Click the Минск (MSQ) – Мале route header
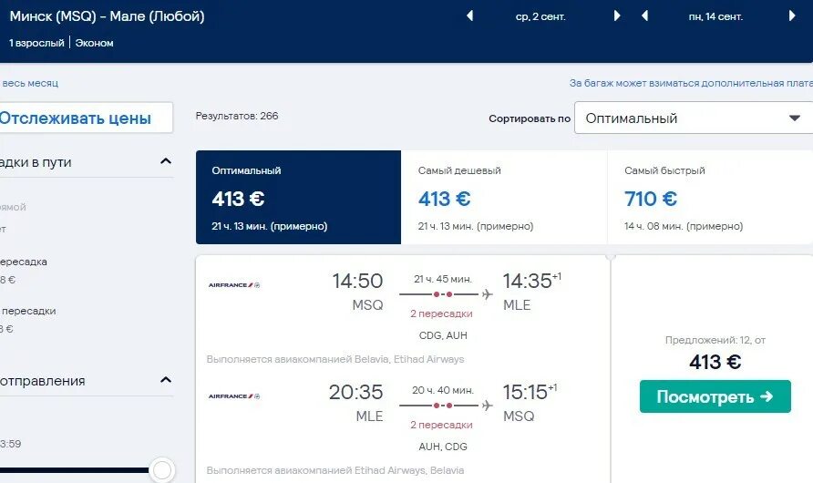Viewport: 813px width, 483px height. pyautogui.click(x=107, y=16)
